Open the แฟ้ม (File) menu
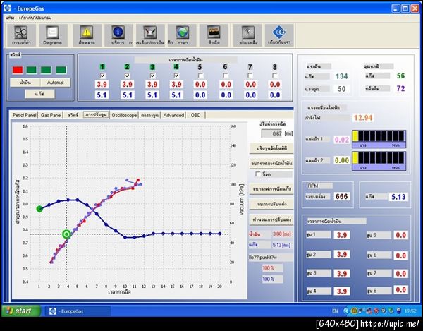423x331 pixels. pyautogui.click(x=10, y=18)
